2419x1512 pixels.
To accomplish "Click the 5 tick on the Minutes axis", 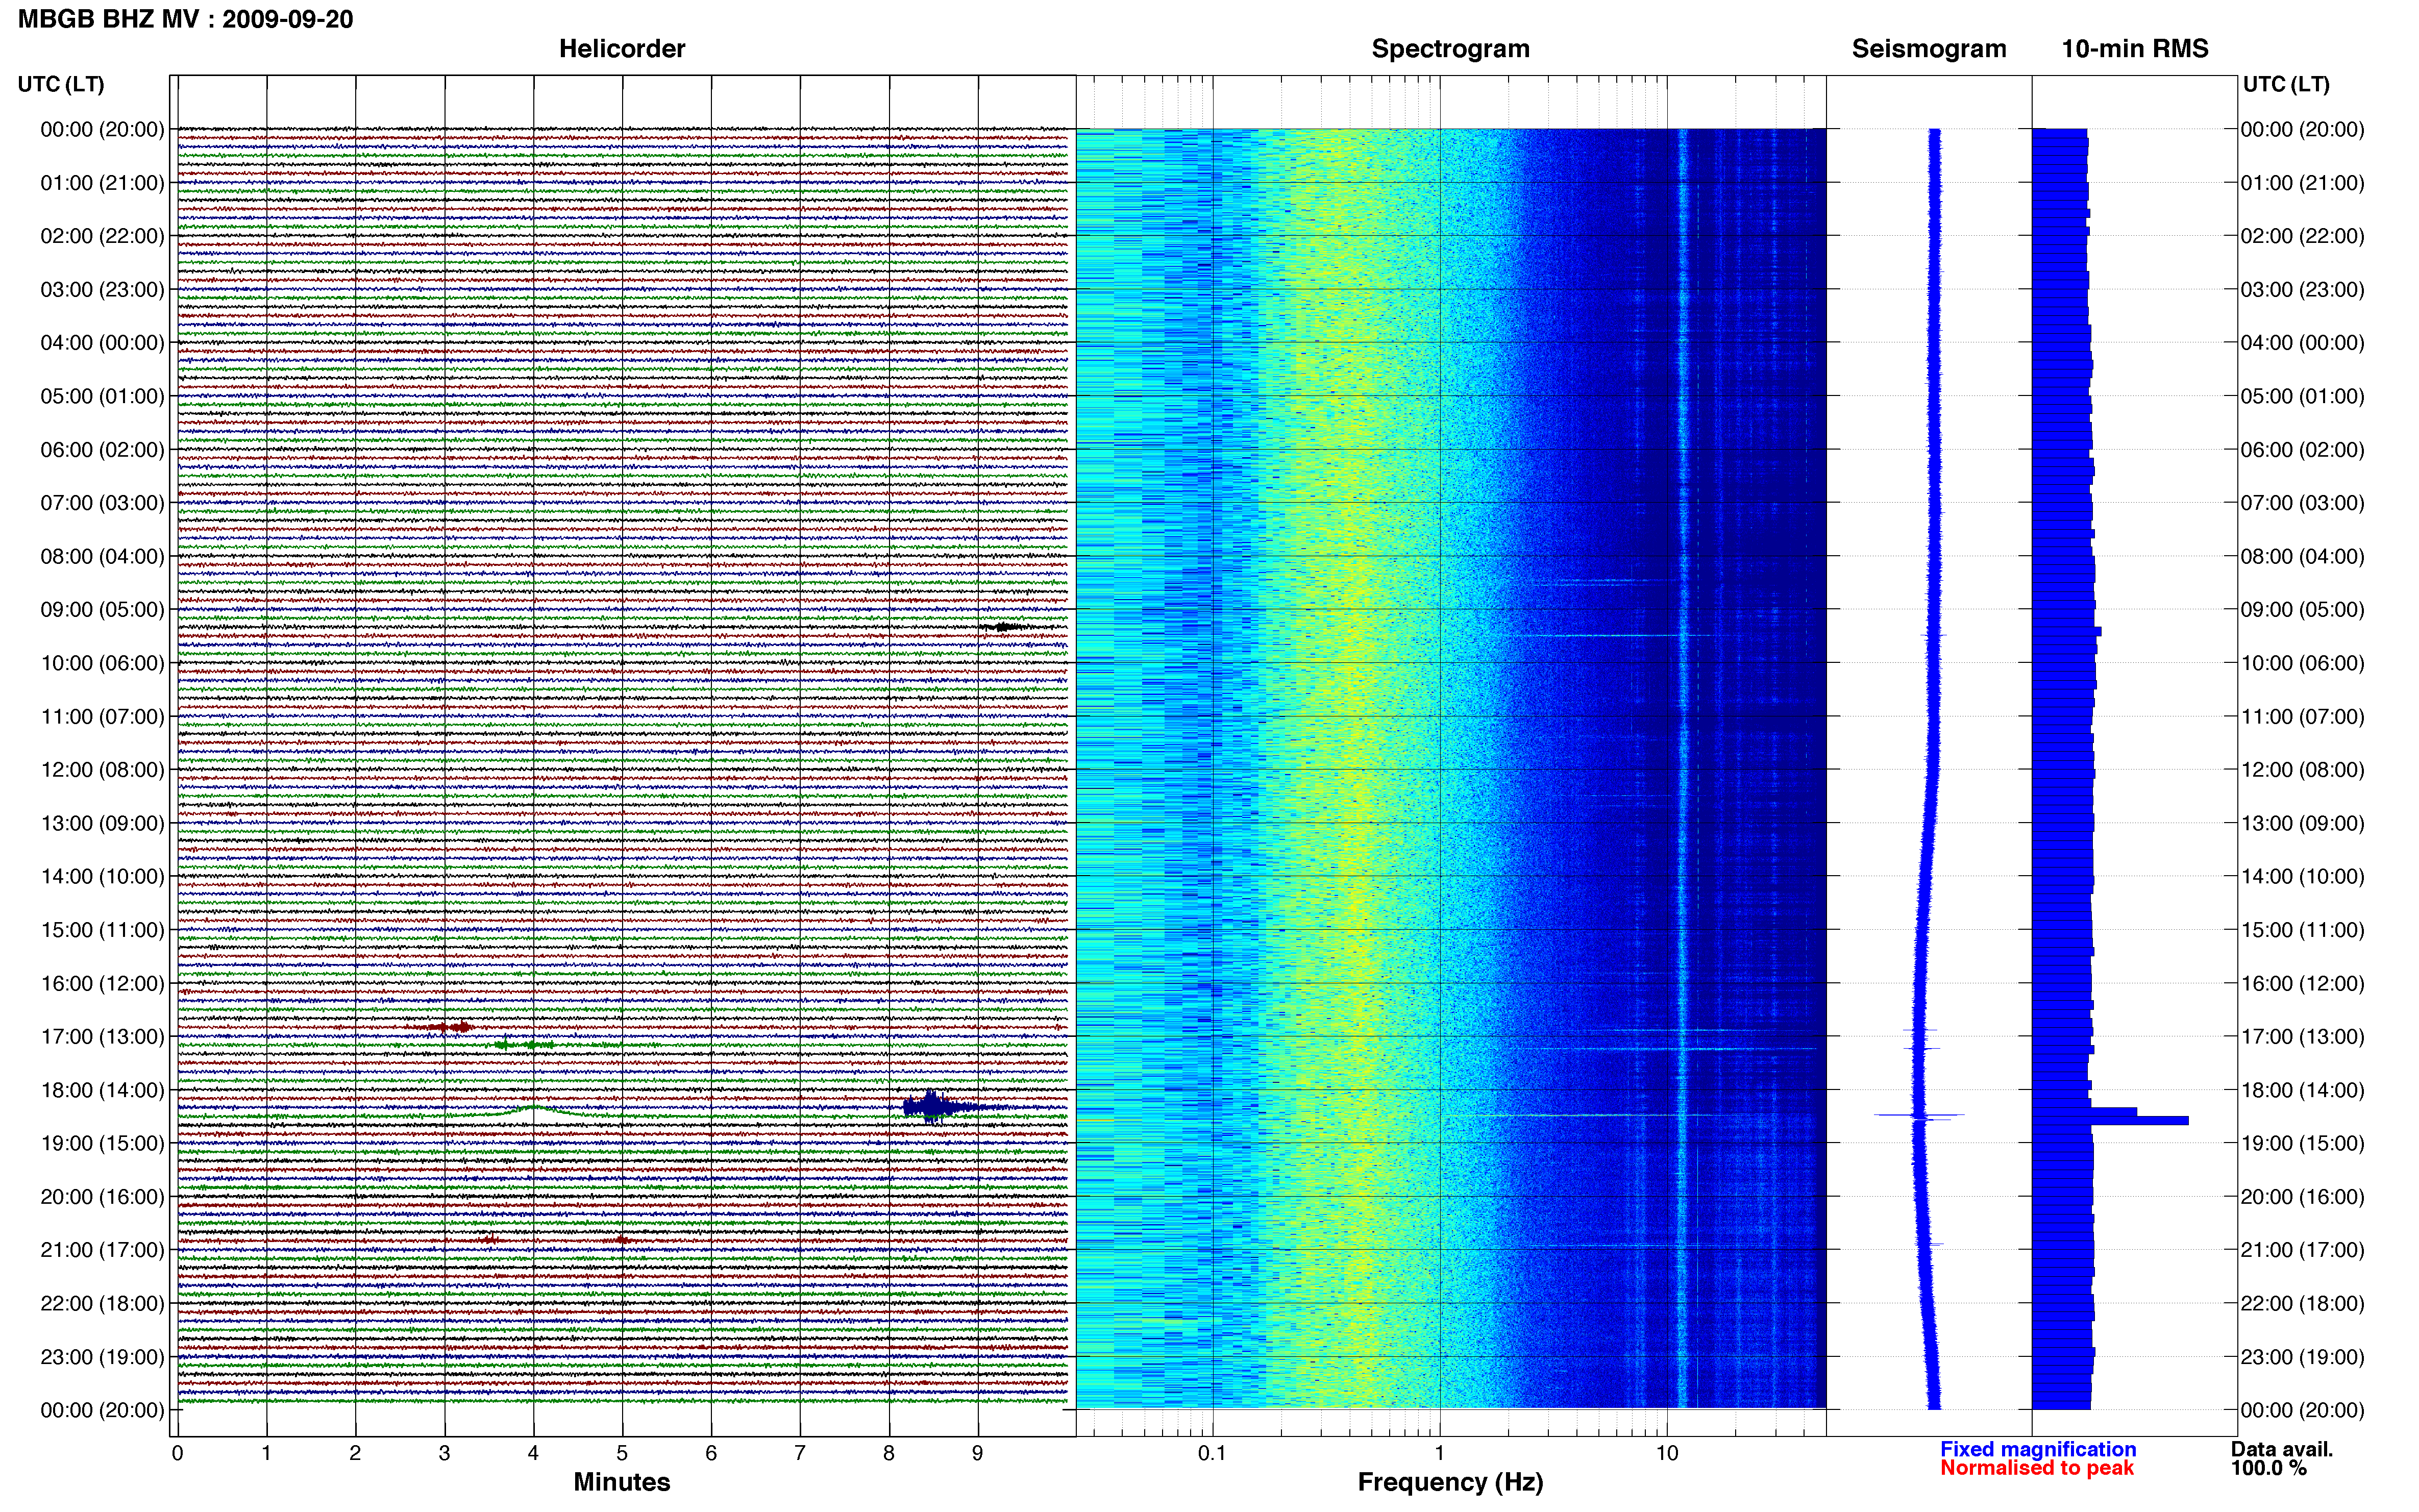I will click(622, 1454).
